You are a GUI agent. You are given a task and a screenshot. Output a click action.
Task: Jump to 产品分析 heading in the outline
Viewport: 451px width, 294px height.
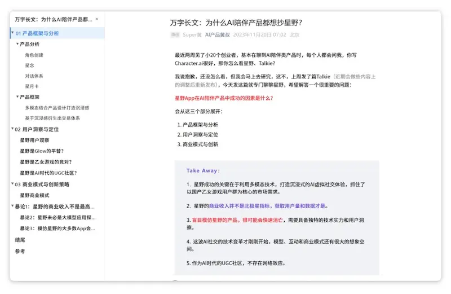tap(30, 44)
